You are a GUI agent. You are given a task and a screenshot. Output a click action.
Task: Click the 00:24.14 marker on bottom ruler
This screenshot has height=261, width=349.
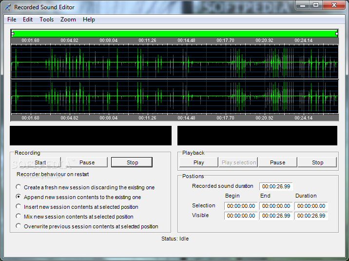coord(303,118)
